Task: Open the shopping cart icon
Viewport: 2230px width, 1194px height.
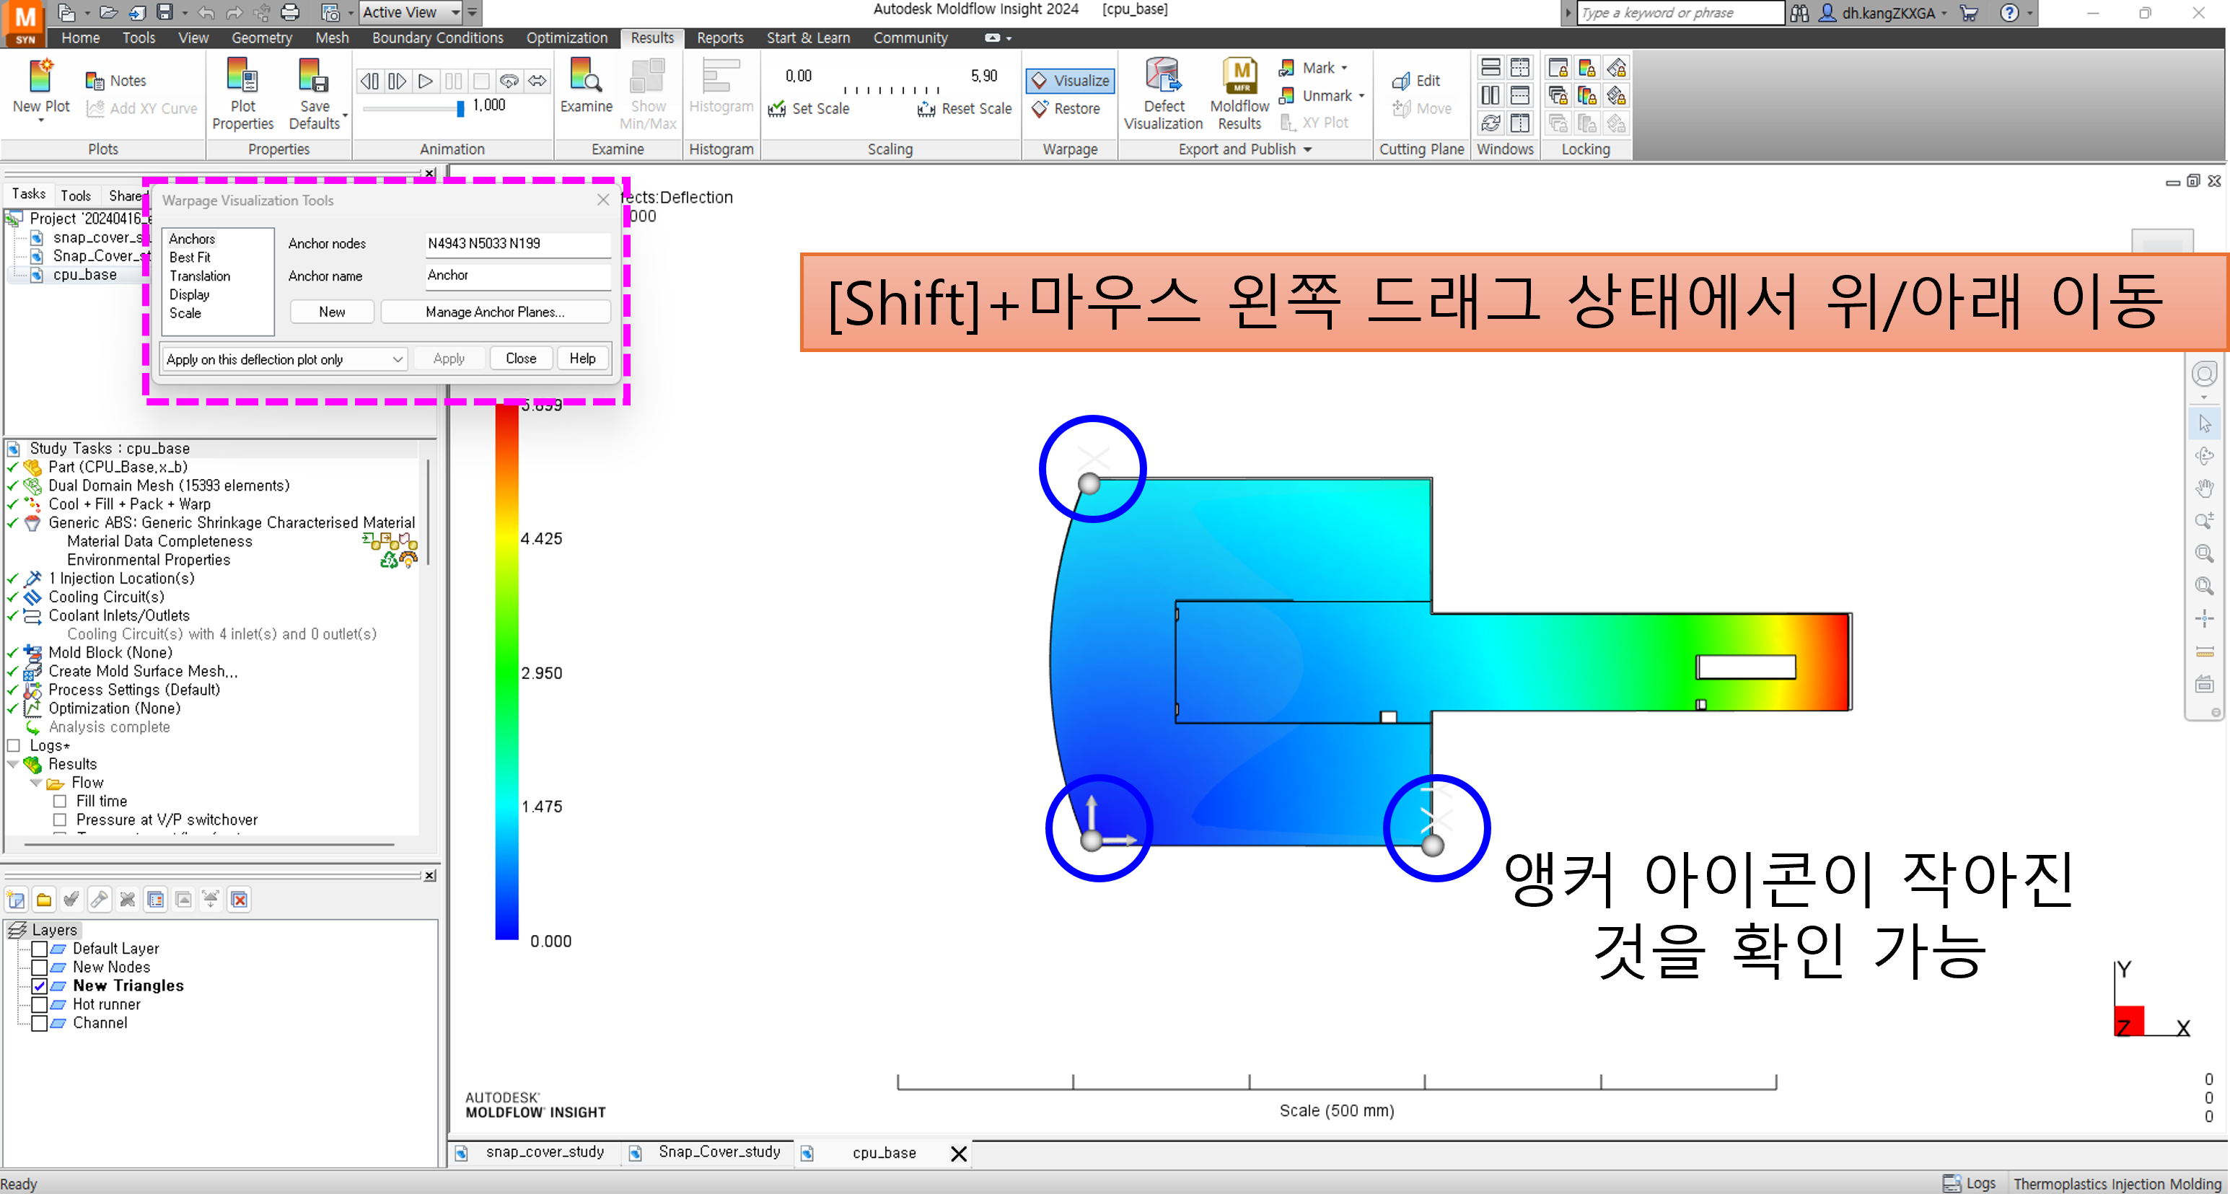Action: point(1970,13)
